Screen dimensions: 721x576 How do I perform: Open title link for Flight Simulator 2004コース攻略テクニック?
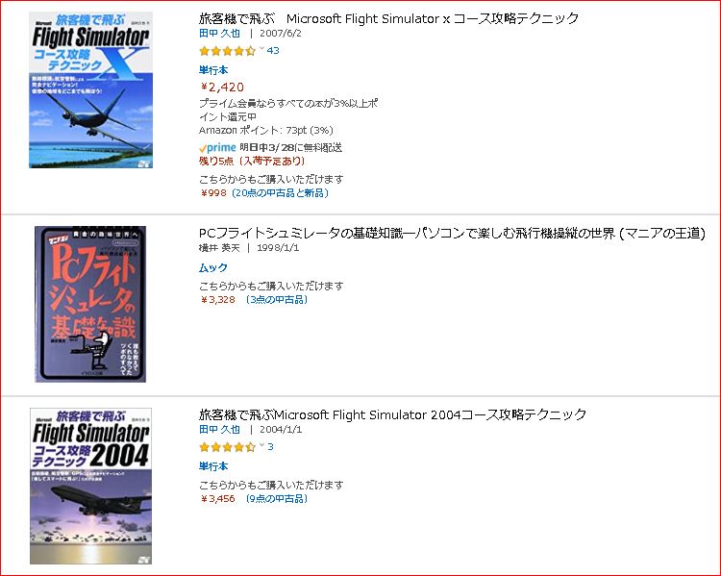click(392, 414)
